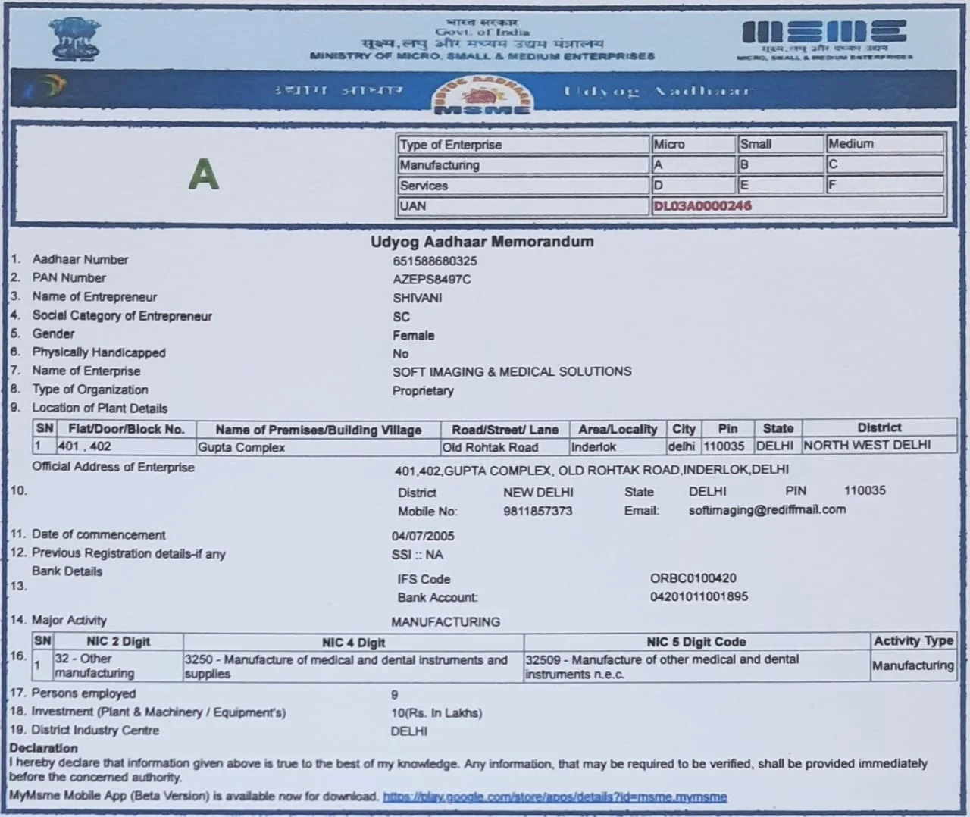Click entrepreneur name SHIVANI
Screen dimensions: 970x817
pyautogui.click(x=417, y=298)
